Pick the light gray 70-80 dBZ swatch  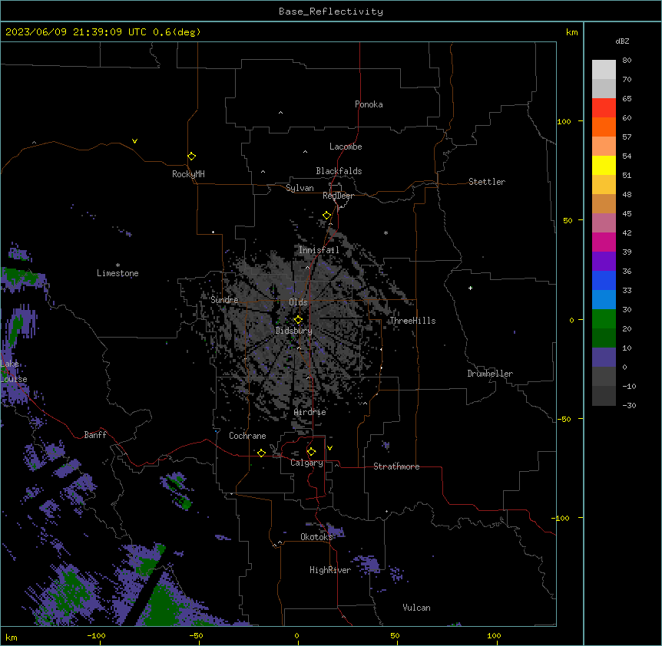[x=604, y=70]
